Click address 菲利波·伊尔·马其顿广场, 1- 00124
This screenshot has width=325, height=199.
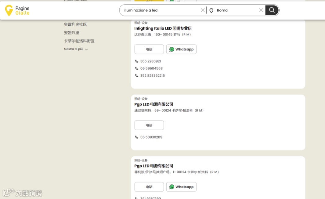[x=176, y=172]
